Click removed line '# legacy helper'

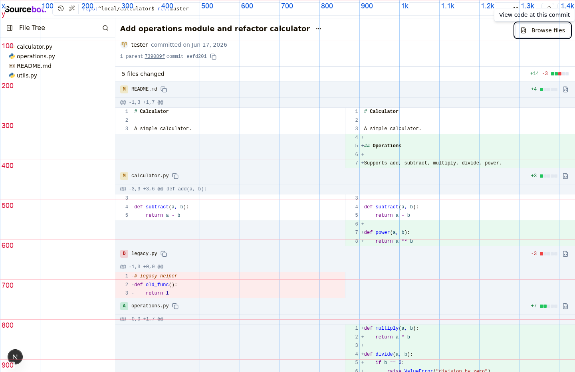[156, 276]
